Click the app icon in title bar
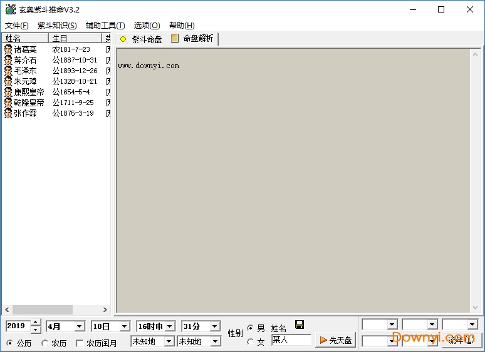 coord(9,9)
